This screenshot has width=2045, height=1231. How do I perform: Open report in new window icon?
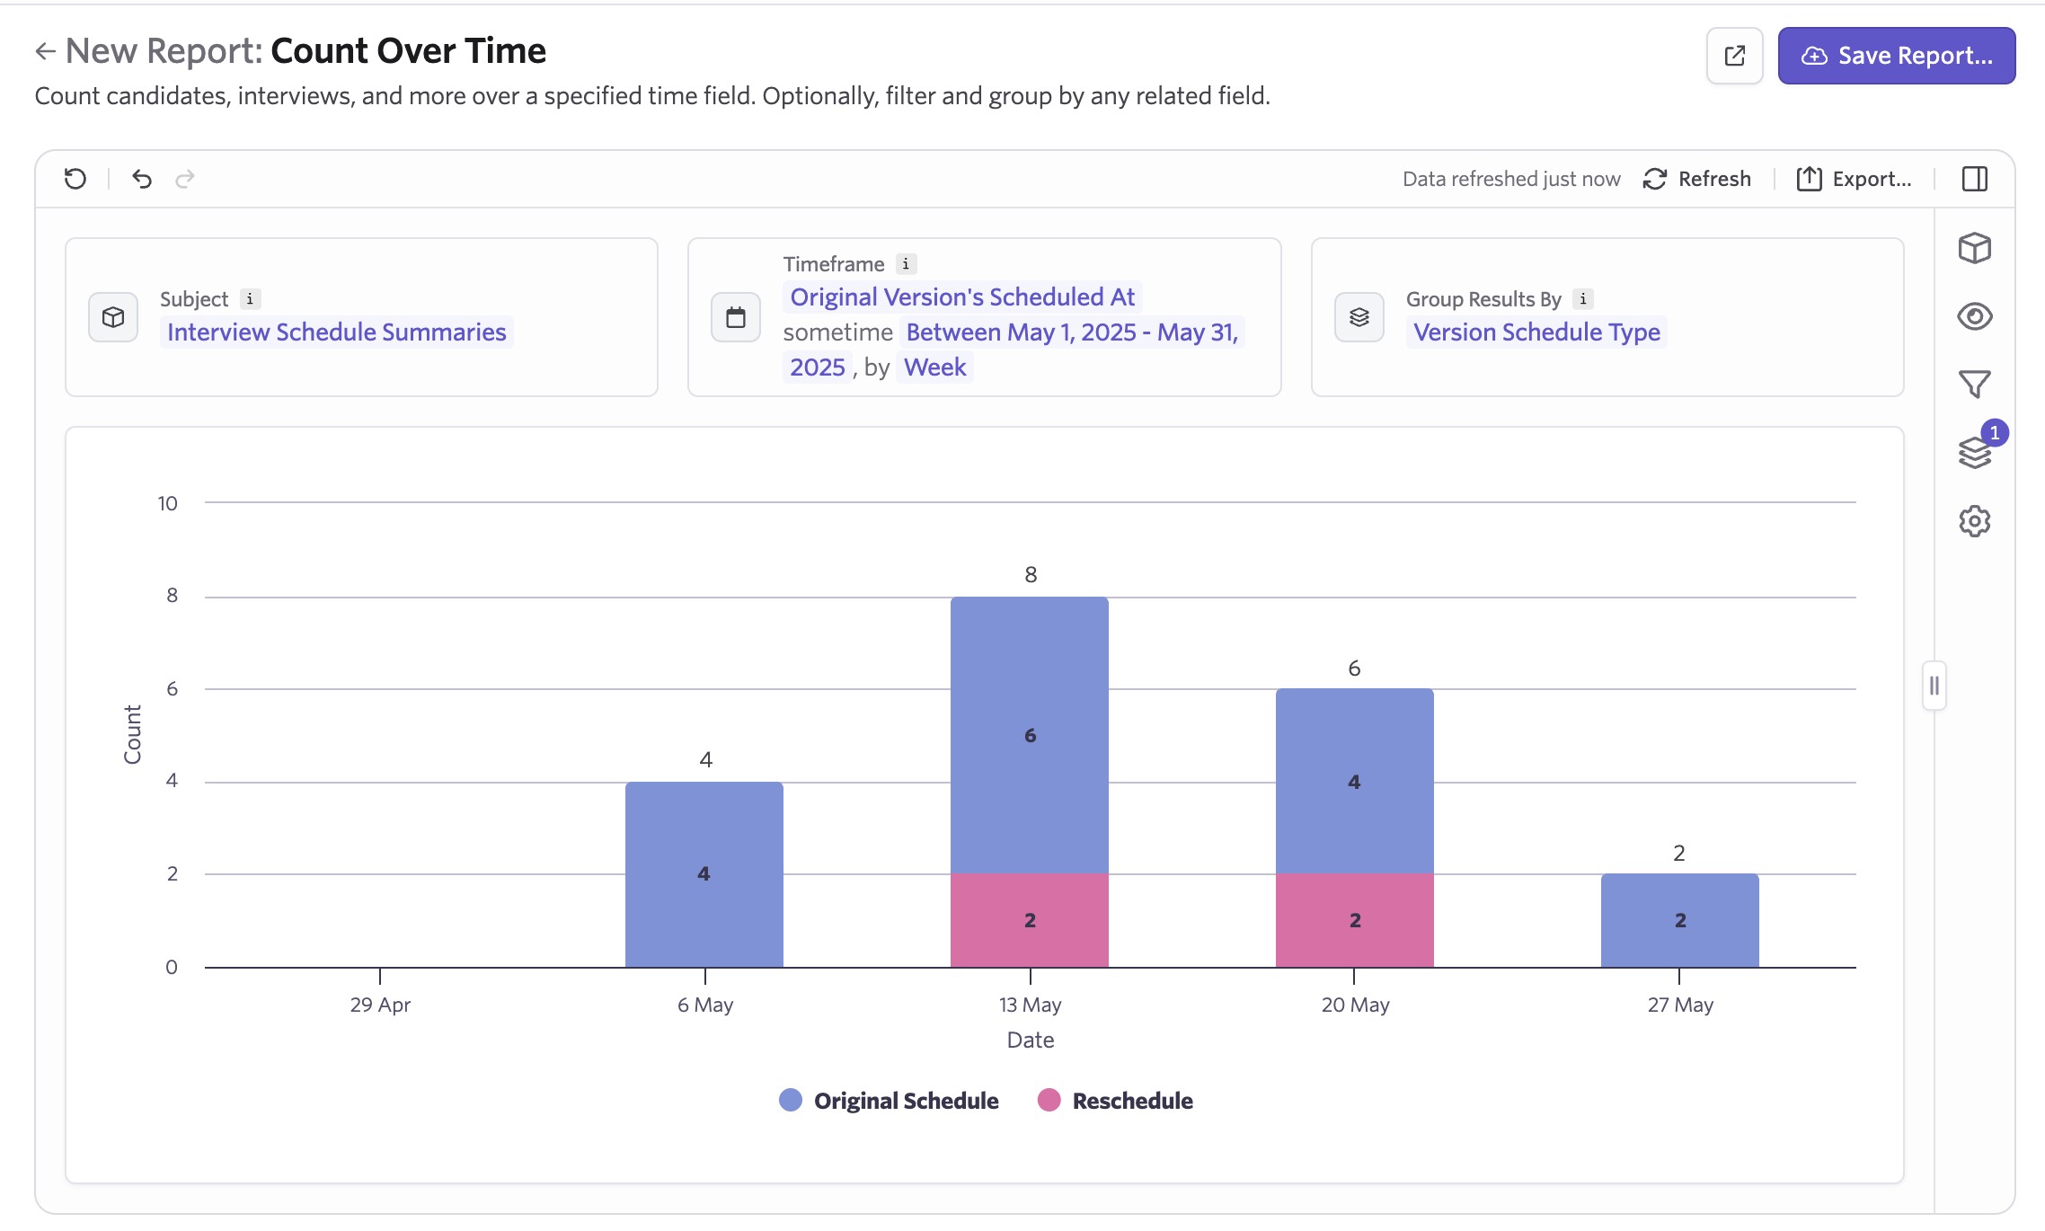(1734, 56)
